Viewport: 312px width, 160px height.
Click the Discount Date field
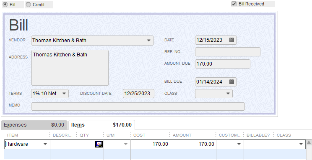(138, 94)
